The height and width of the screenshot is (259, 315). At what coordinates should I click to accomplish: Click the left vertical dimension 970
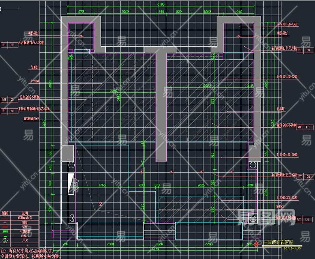pyautogui.click(x=50, y=209)
